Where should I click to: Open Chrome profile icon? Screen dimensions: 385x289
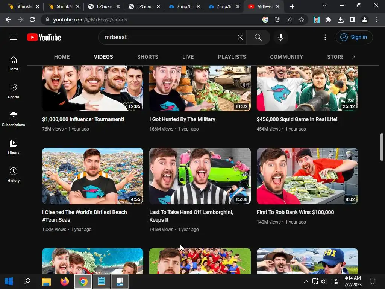click(x=365, y=20)
